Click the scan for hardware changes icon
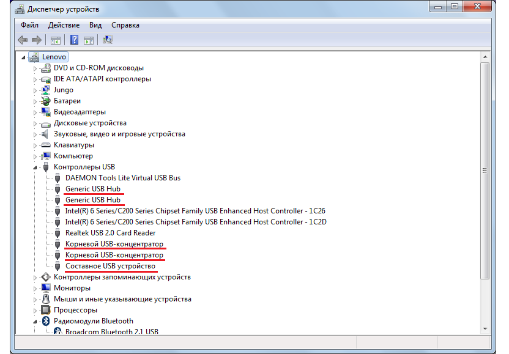 point(108,40)
